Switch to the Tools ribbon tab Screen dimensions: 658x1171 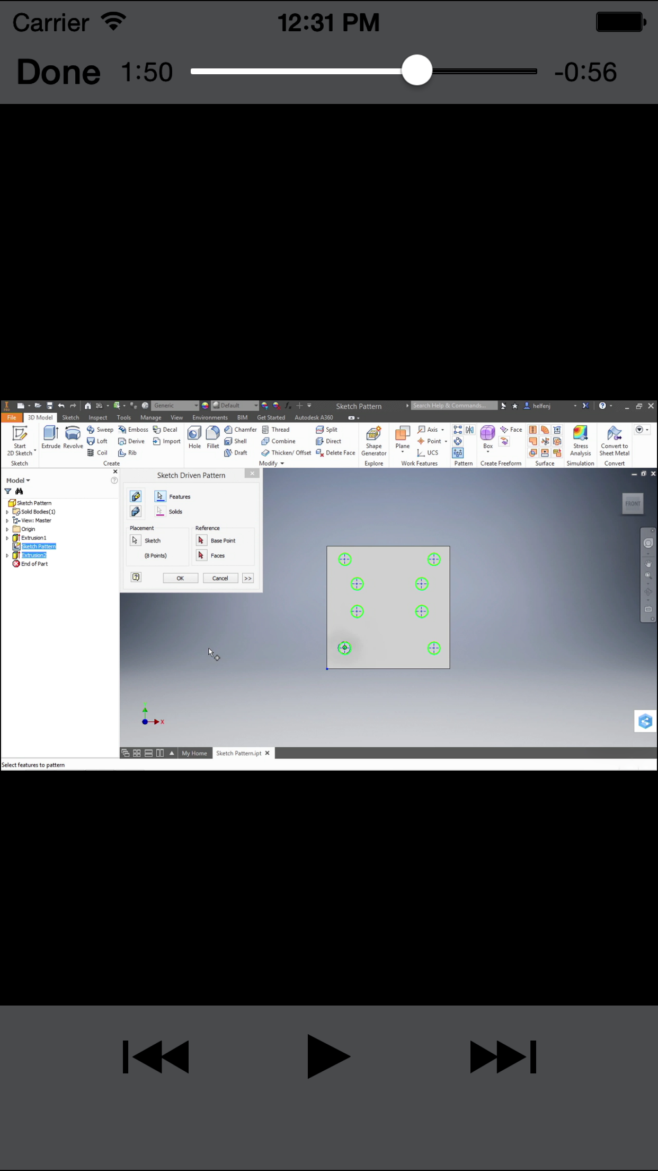124,417
